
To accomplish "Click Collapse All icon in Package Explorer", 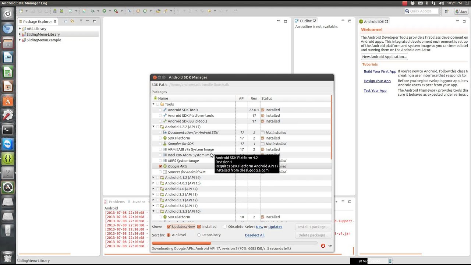I will pyautogui.click(x=65, y=21).
